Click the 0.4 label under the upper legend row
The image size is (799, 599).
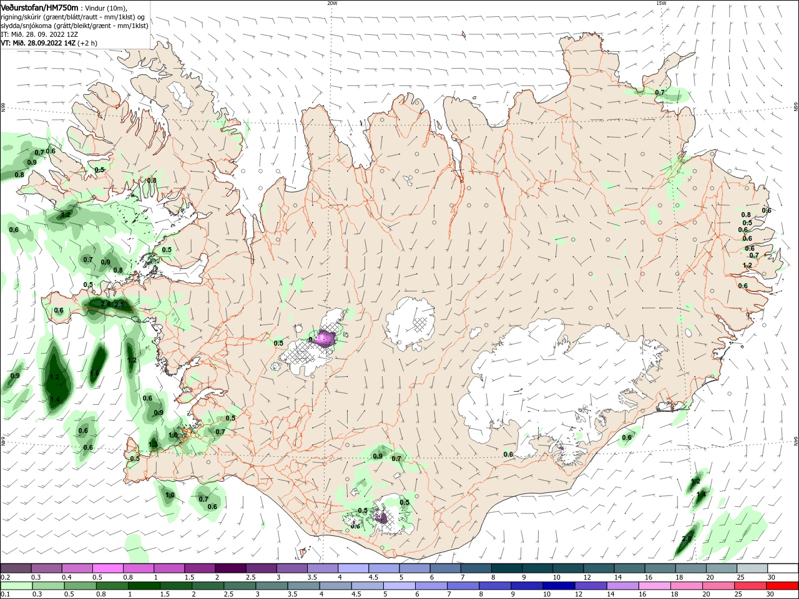(x=67, y=577)
